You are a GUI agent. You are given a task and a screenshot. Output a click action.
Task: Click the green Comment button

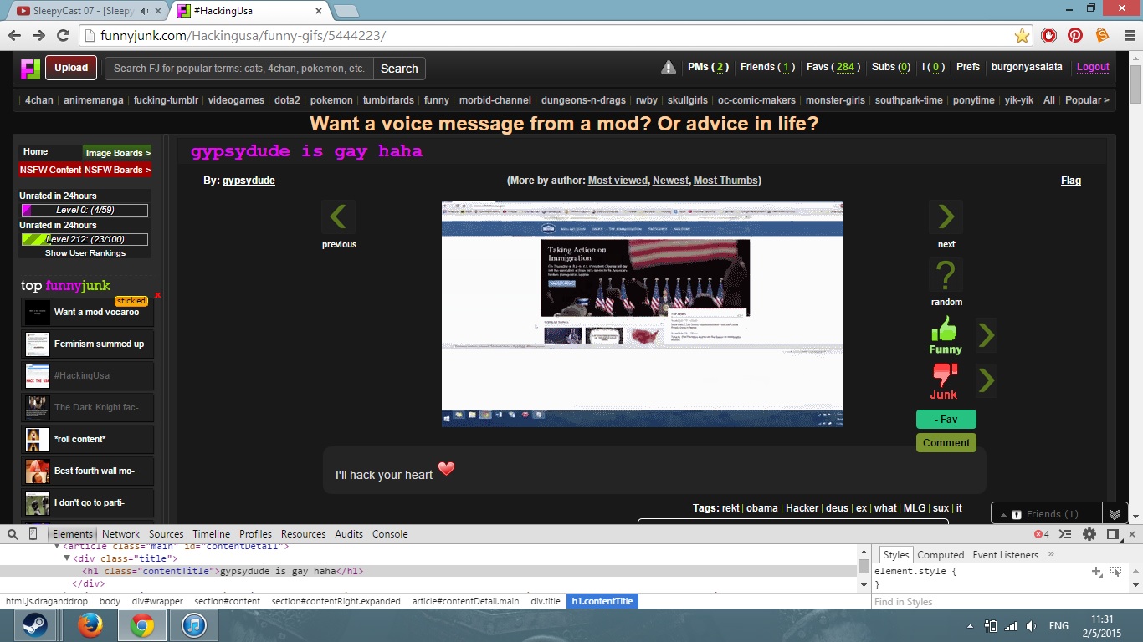pos(946,443)
